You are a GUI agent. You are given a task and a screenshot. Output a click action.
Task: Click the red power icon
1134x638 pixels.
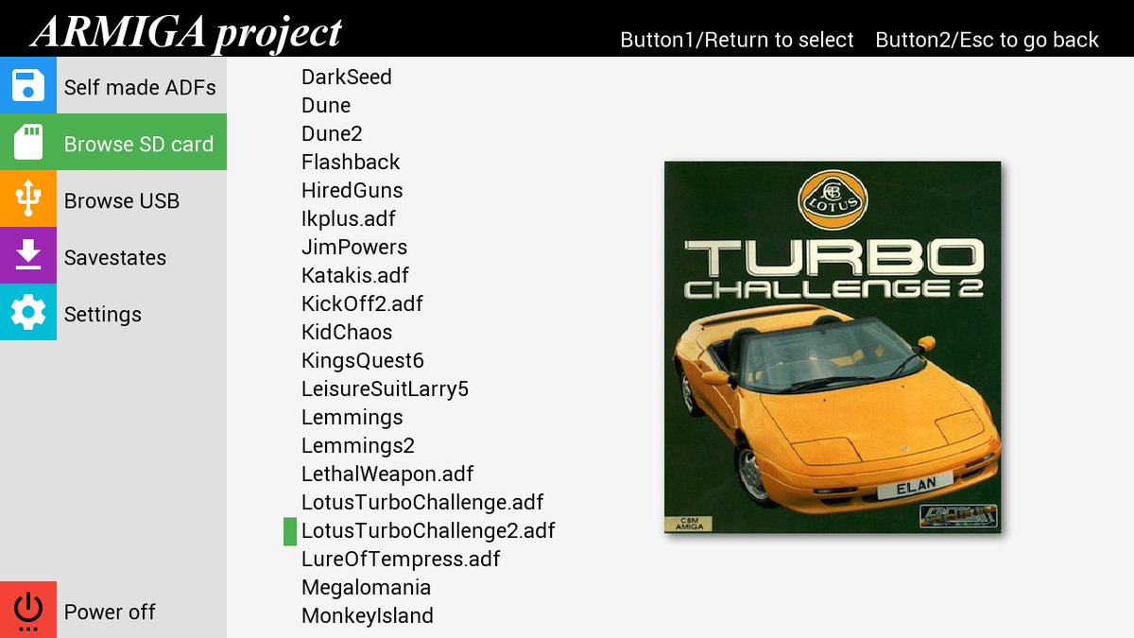tap(28, 610)
